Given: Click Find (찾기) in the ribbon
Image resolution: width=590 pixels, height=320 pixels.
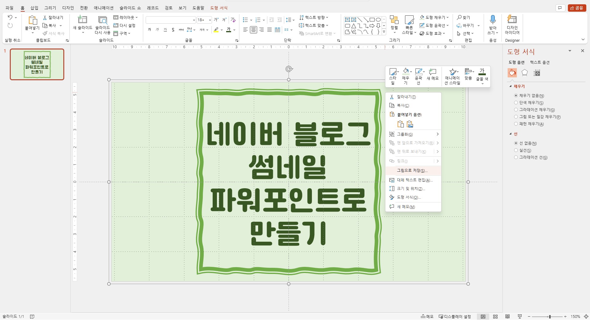Looking at the screenshot, I should 463,18.
